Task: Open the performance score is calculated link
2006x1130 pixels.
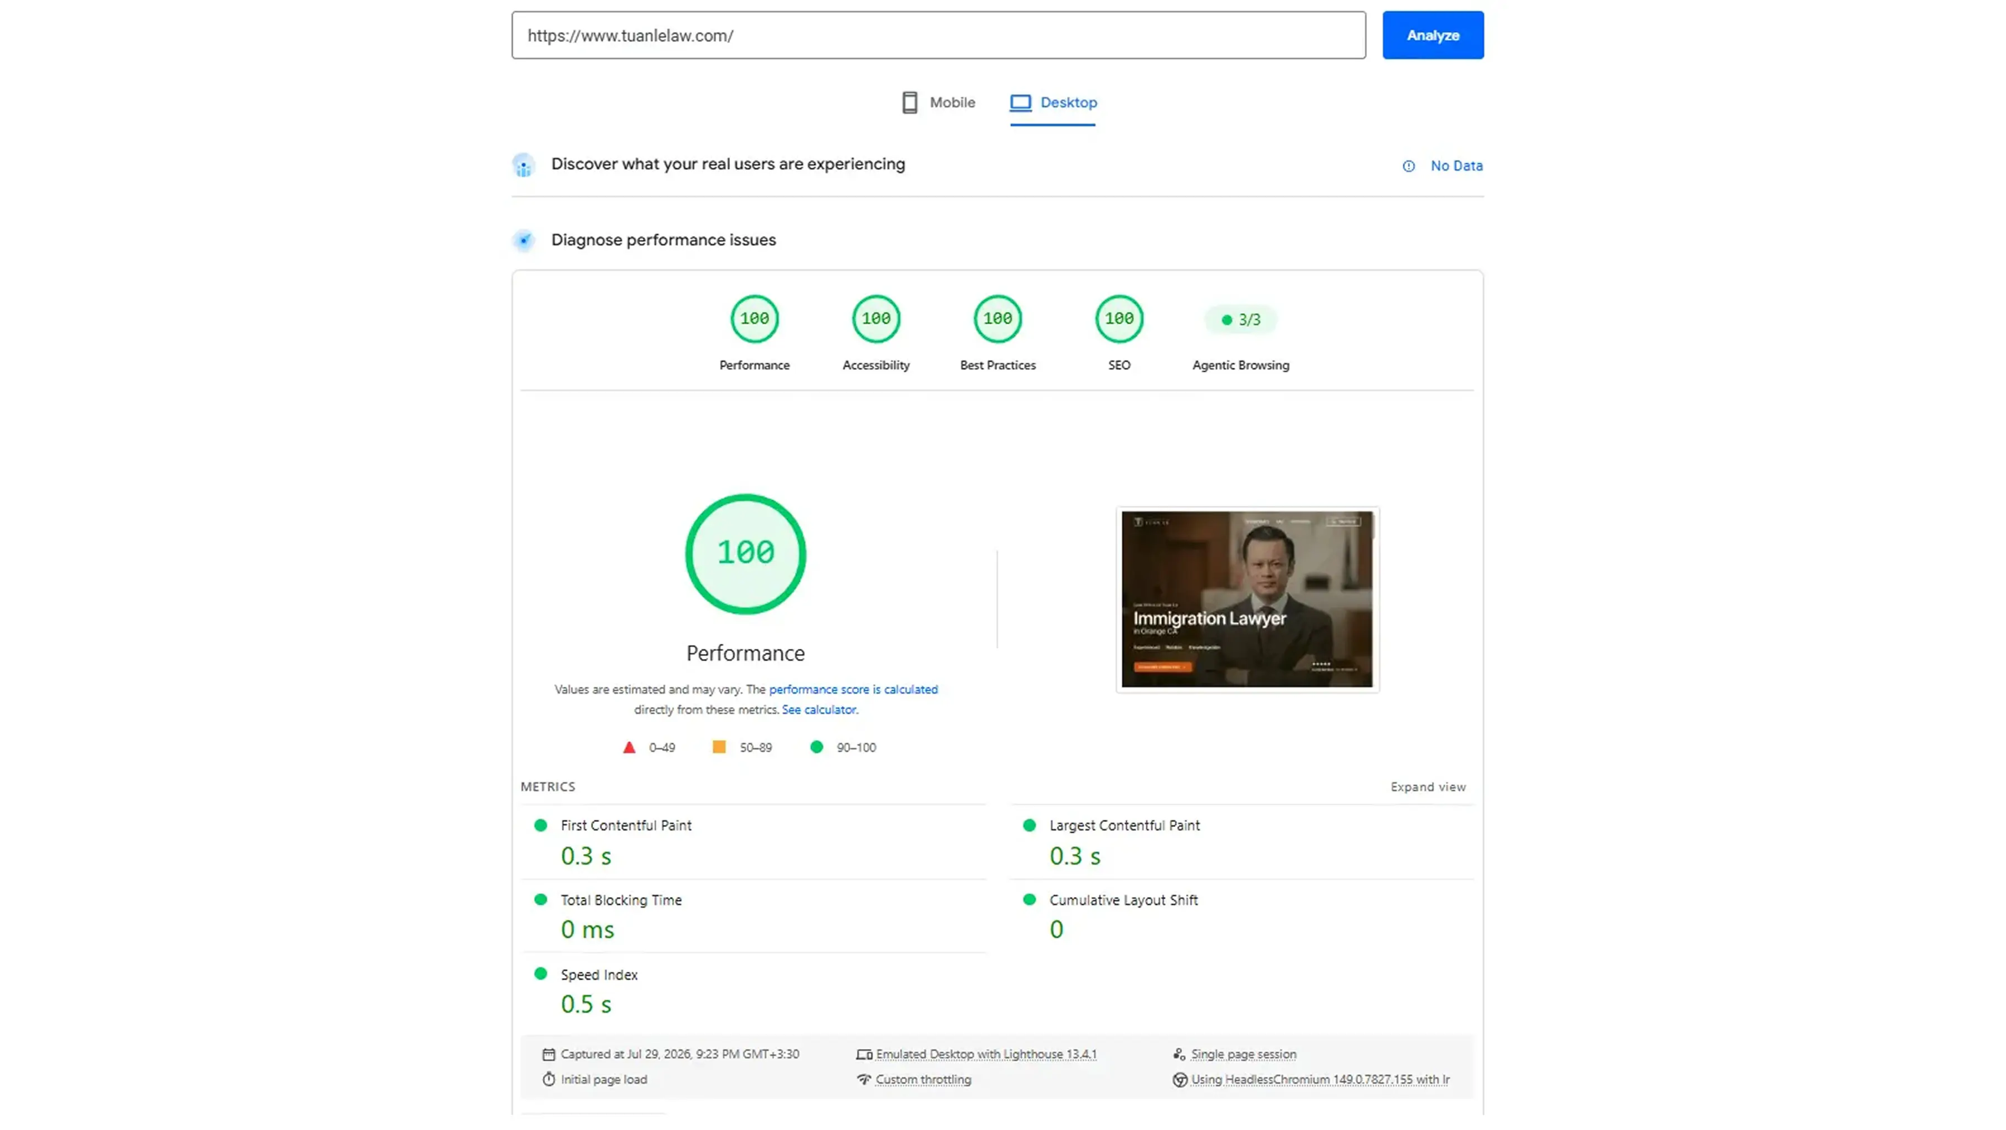Action: point(853,689)
